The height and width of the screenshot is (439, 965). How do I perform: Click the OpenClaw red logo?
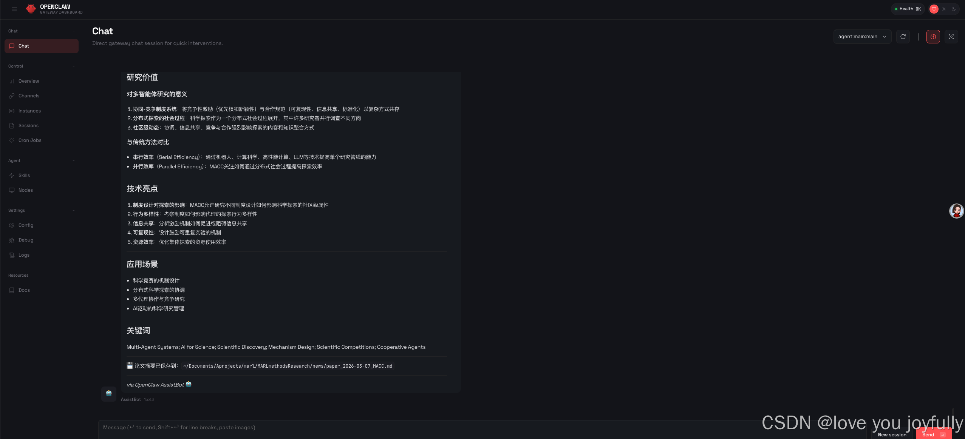click(31, 9)
